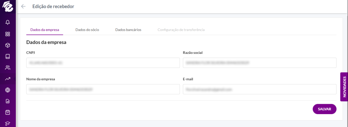The image size is (348, 127).
Task: Select the Dados da empresa tab
Action: 45,30
